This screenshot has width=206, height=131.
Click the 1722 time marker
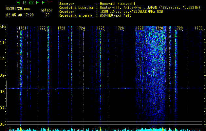coord(42,28)
